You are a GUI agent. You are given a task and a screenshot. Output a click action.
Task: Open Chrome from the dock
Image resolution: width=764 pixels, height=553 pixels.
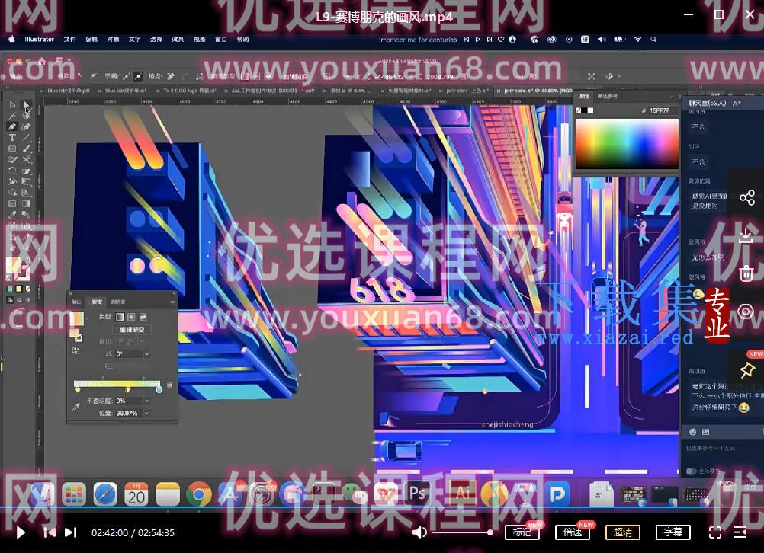[x=198, y=494]
